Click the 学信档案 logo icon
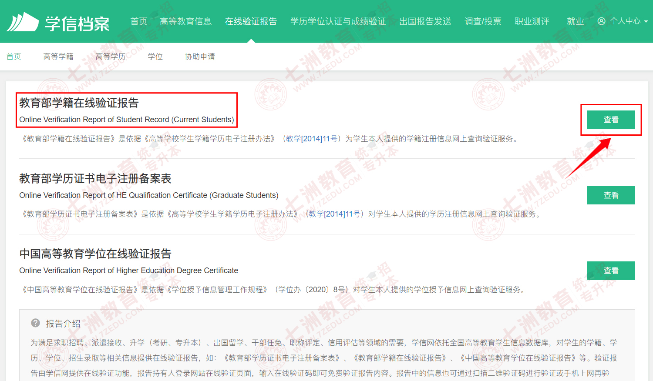This screenshot has width=653, height=381. [23, 22]
